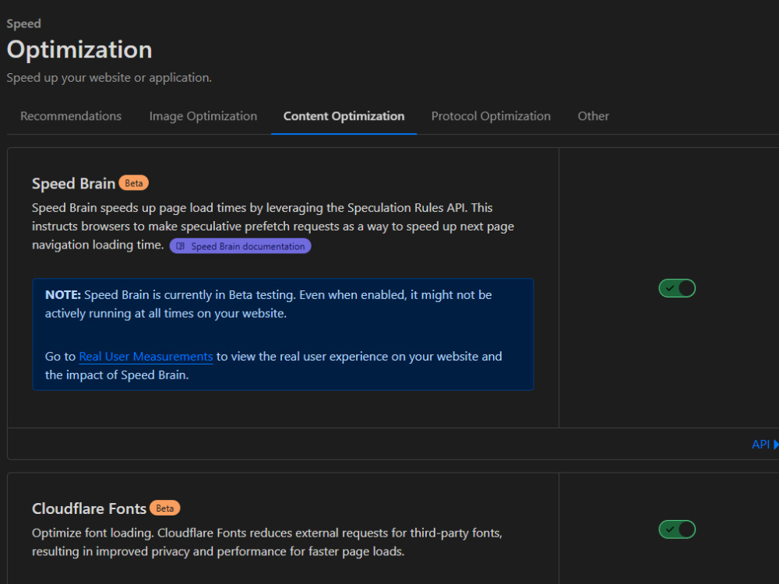The height and width of the screenshot is (584, 779).
Task: Toggle the Speed Brain switch off
Action: click(677, 288)
